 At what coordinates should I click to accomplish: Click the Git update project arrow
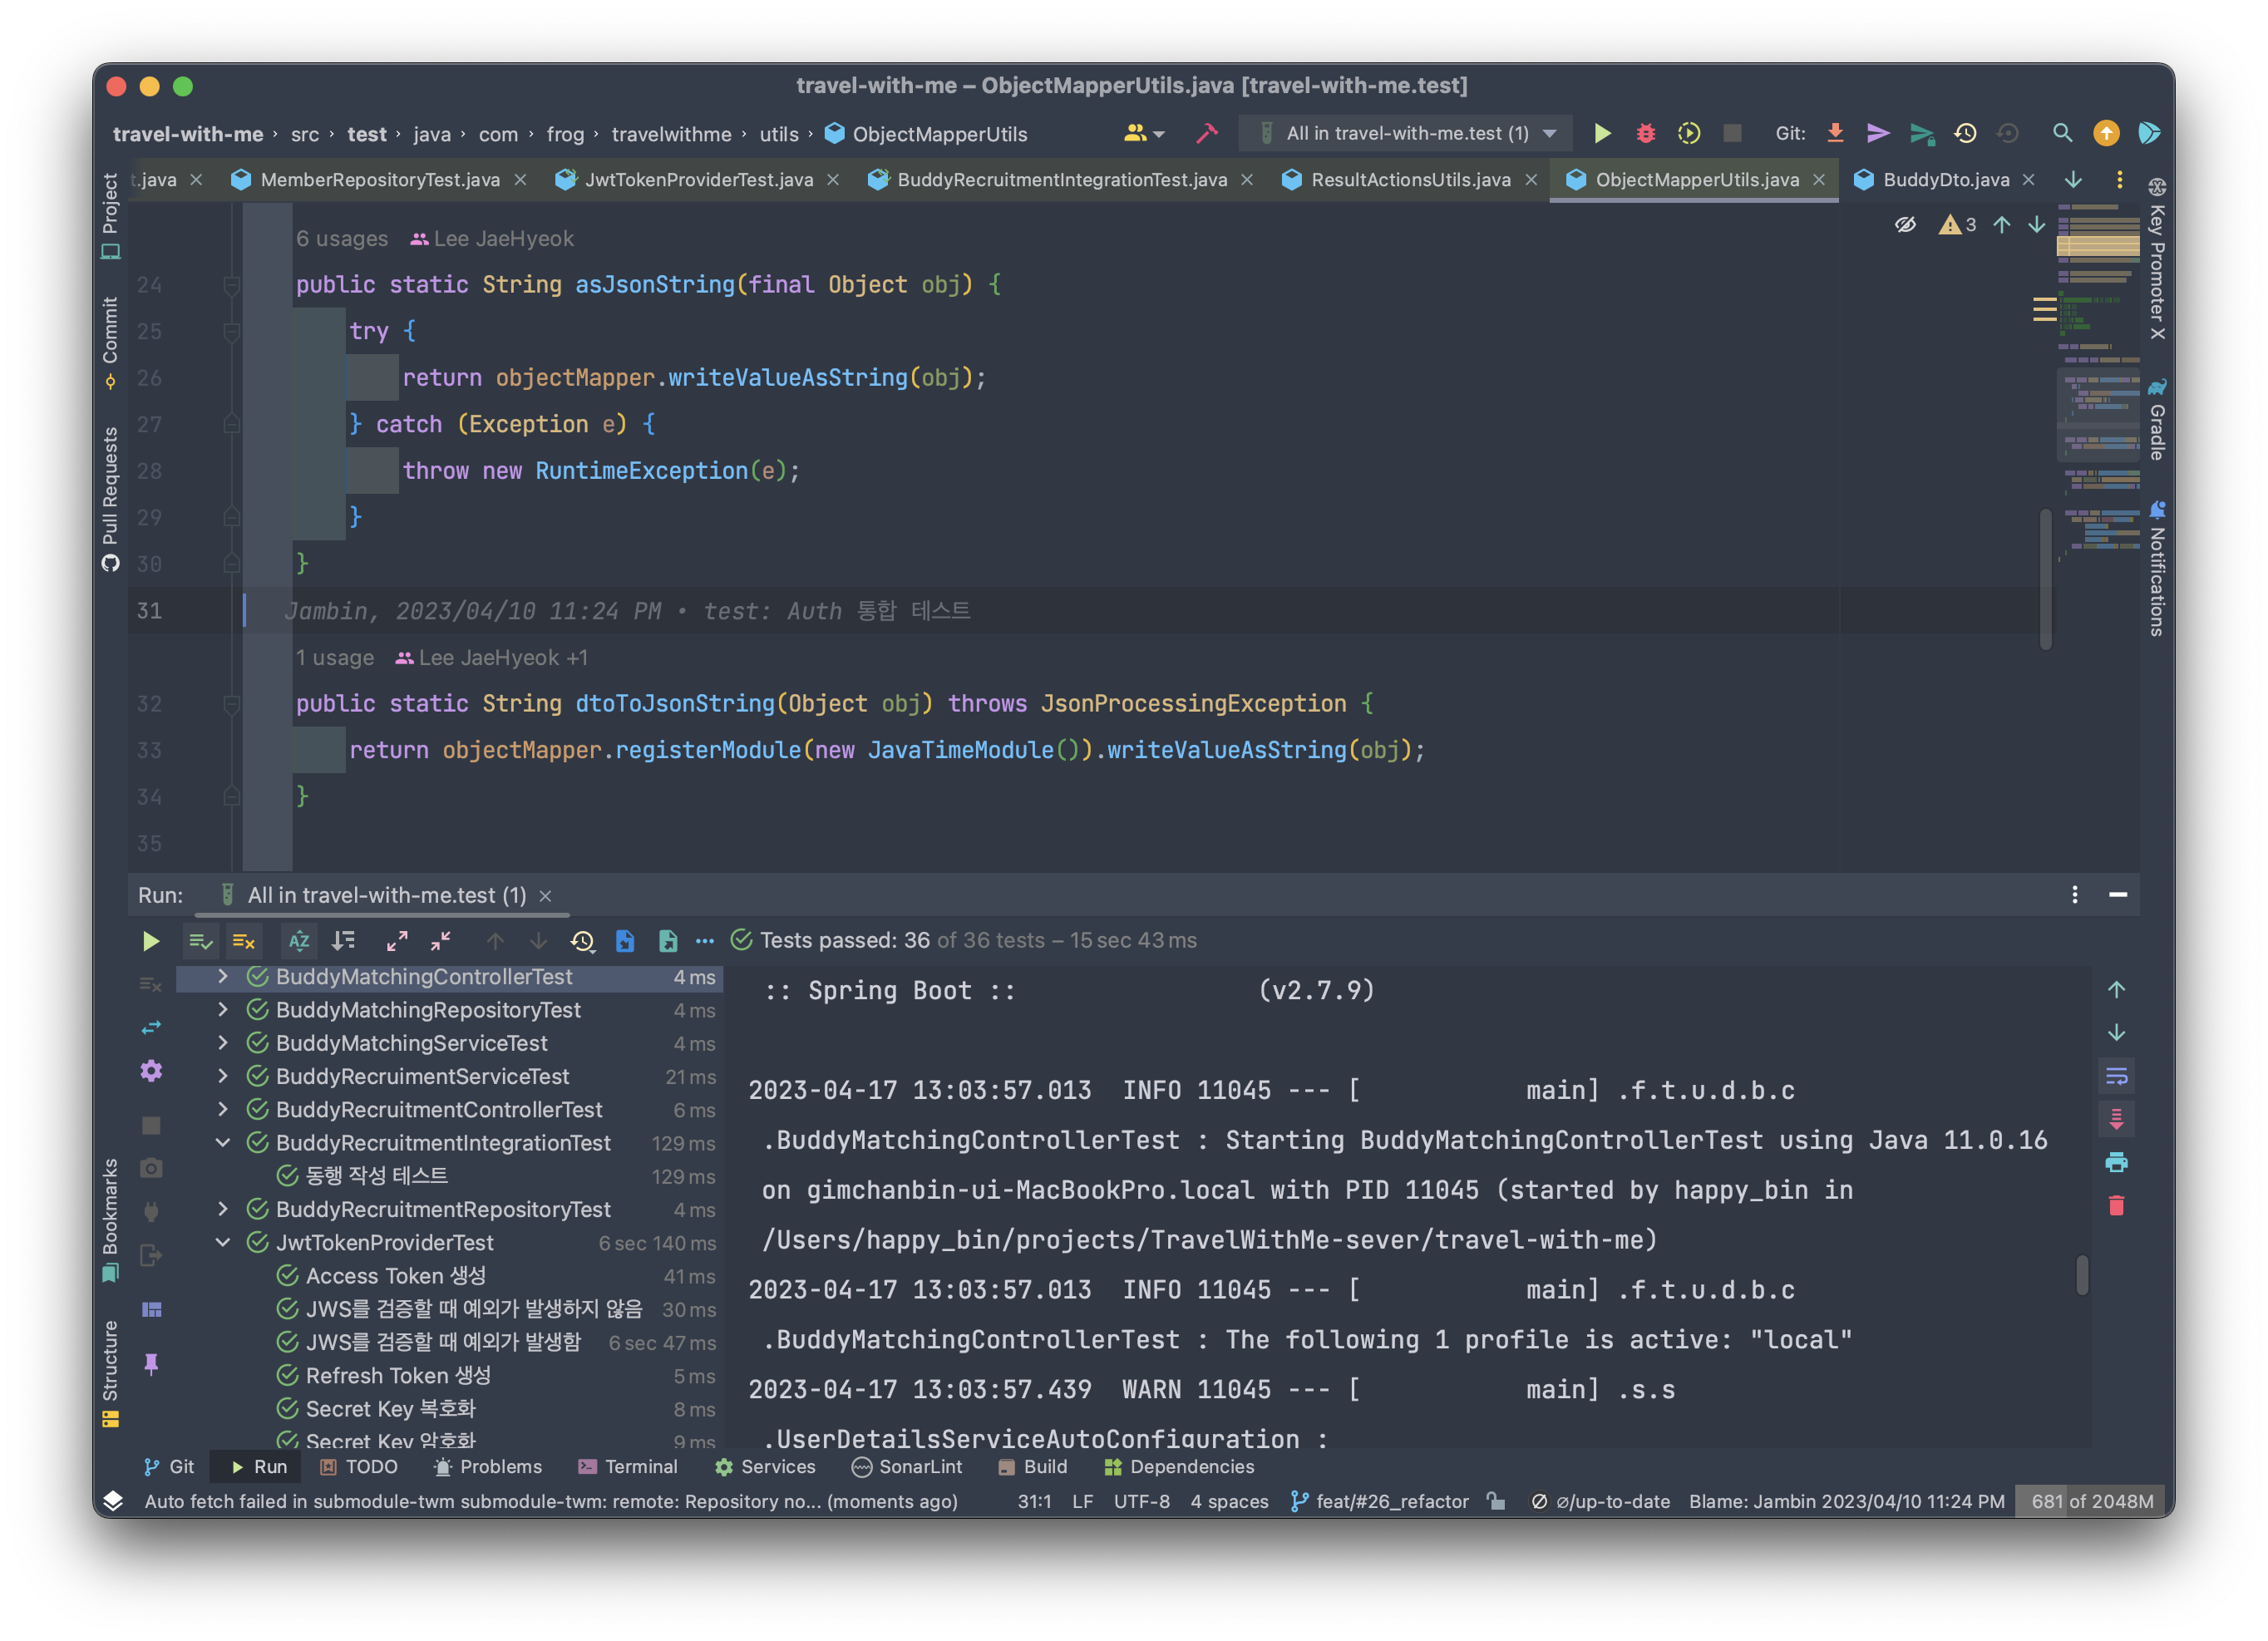1835,133
